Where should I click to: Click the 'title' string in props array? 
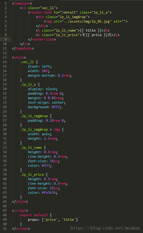click(x=69, y=219)
